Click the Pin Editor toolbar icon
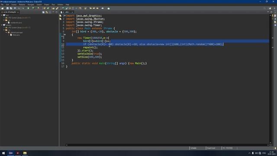277x156 pixels. pos(109,8)
